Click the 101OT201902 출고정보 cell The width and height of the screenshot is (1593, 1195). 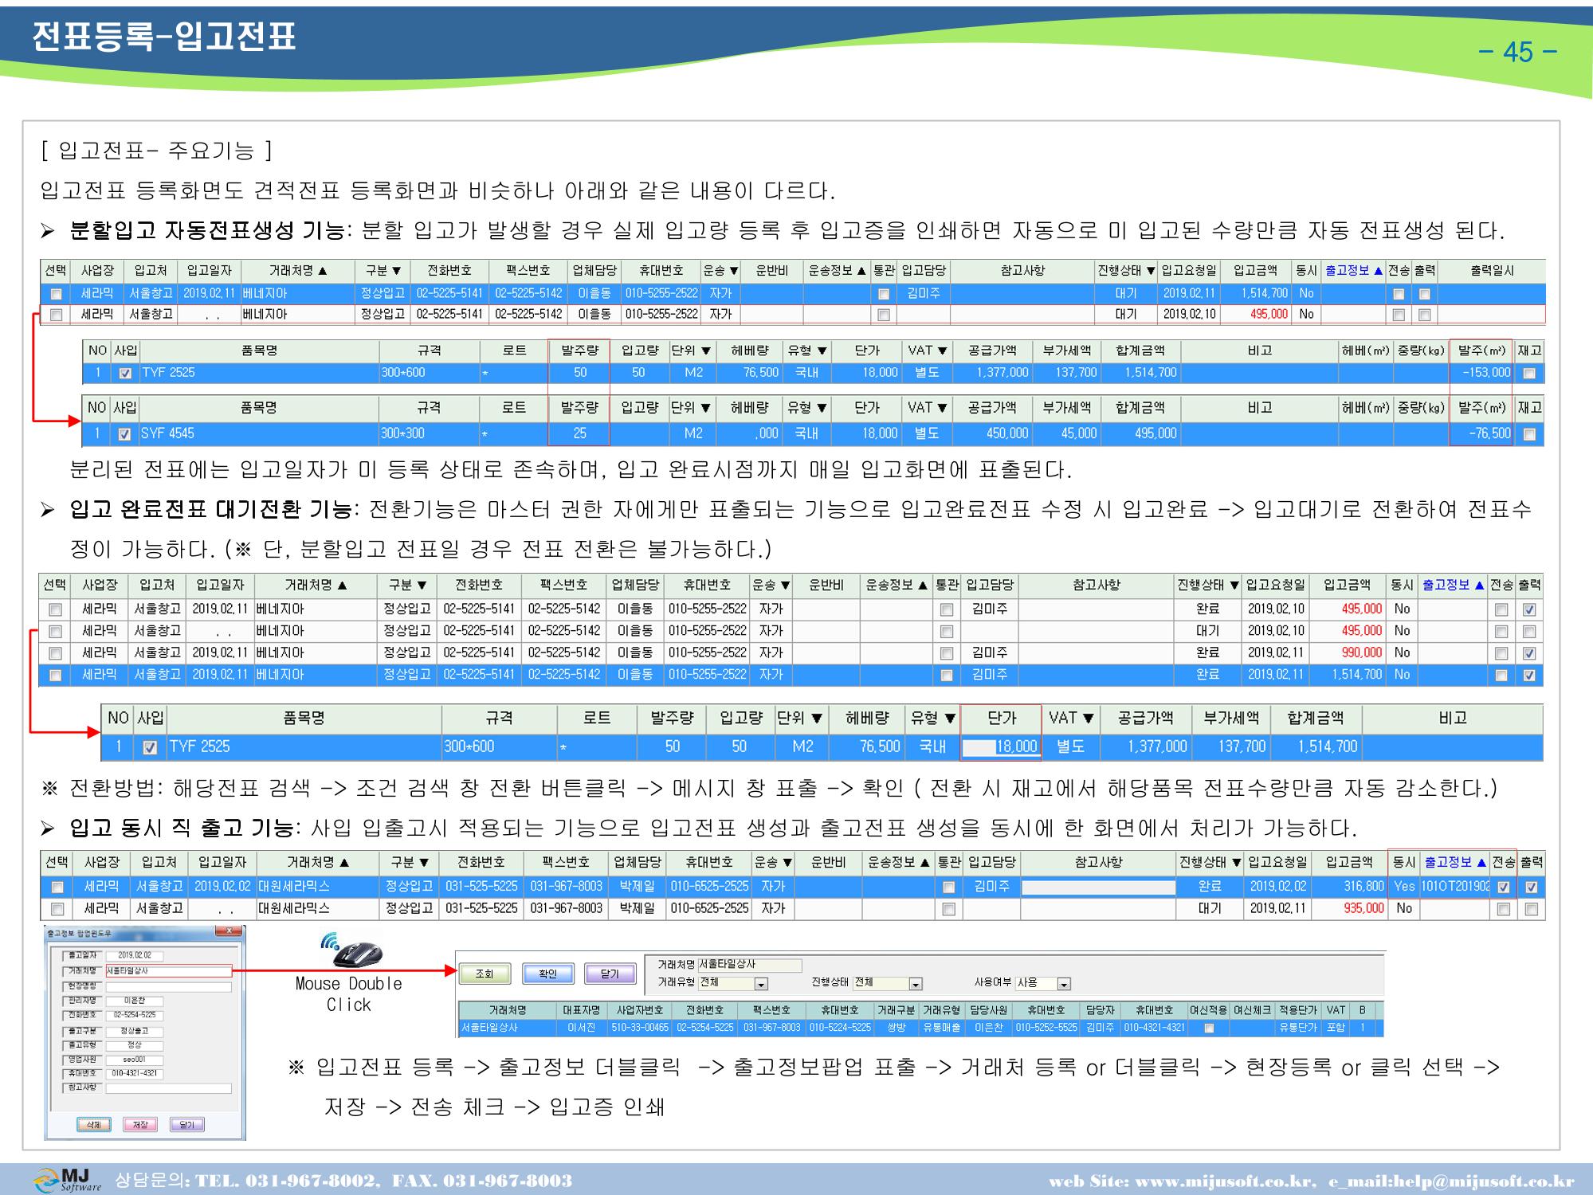pyautogui.click(x=1454, y=887)
